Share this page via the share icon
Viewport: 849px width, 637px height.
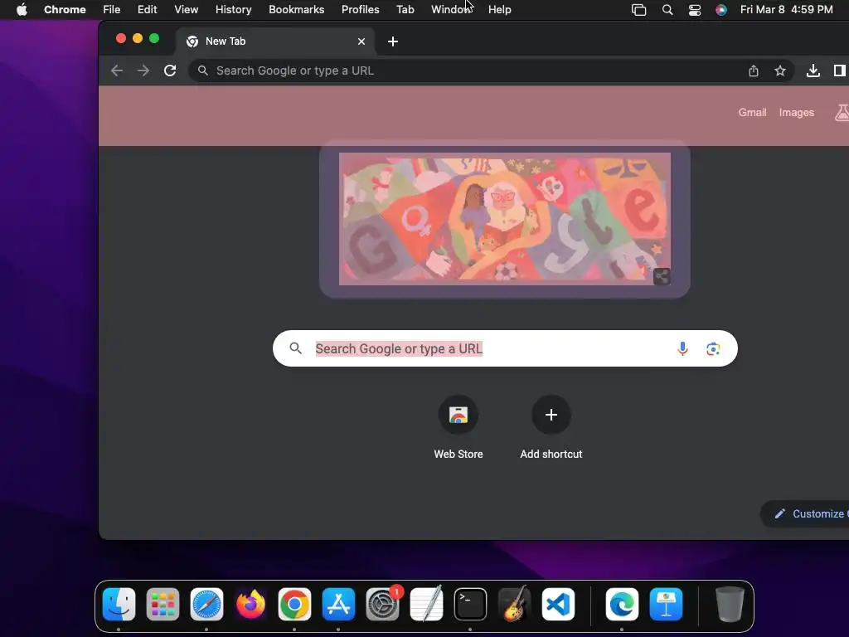753,71
